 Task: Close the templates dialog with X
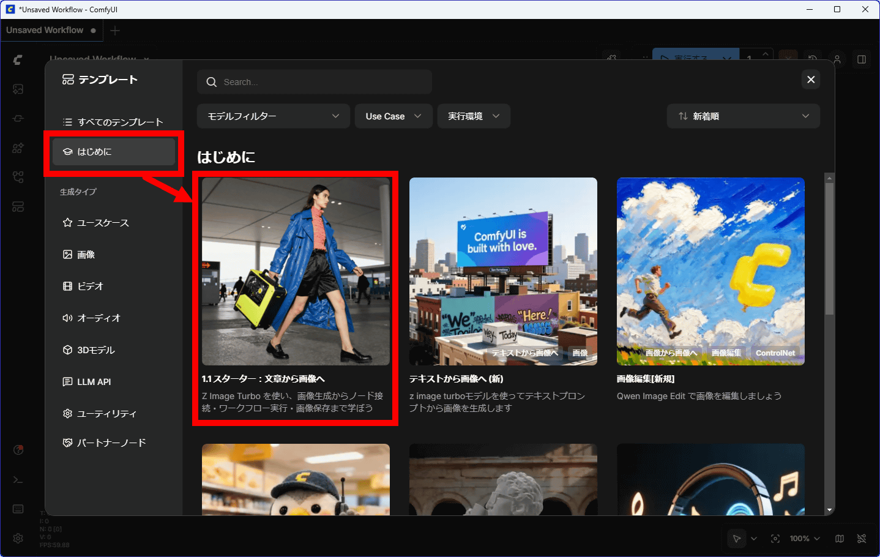(810, 80)
